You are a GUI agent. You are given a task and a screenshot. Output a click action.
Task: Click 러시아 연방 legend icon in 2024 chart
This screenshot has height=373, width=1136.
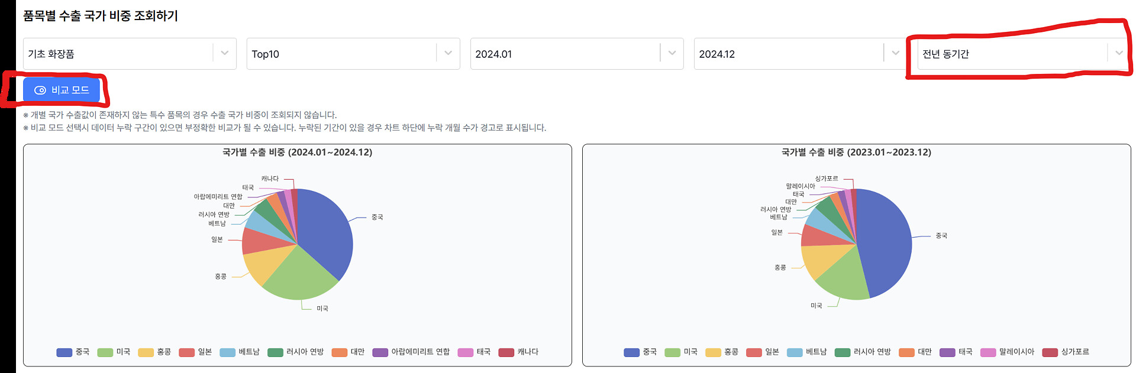(275, 352)
